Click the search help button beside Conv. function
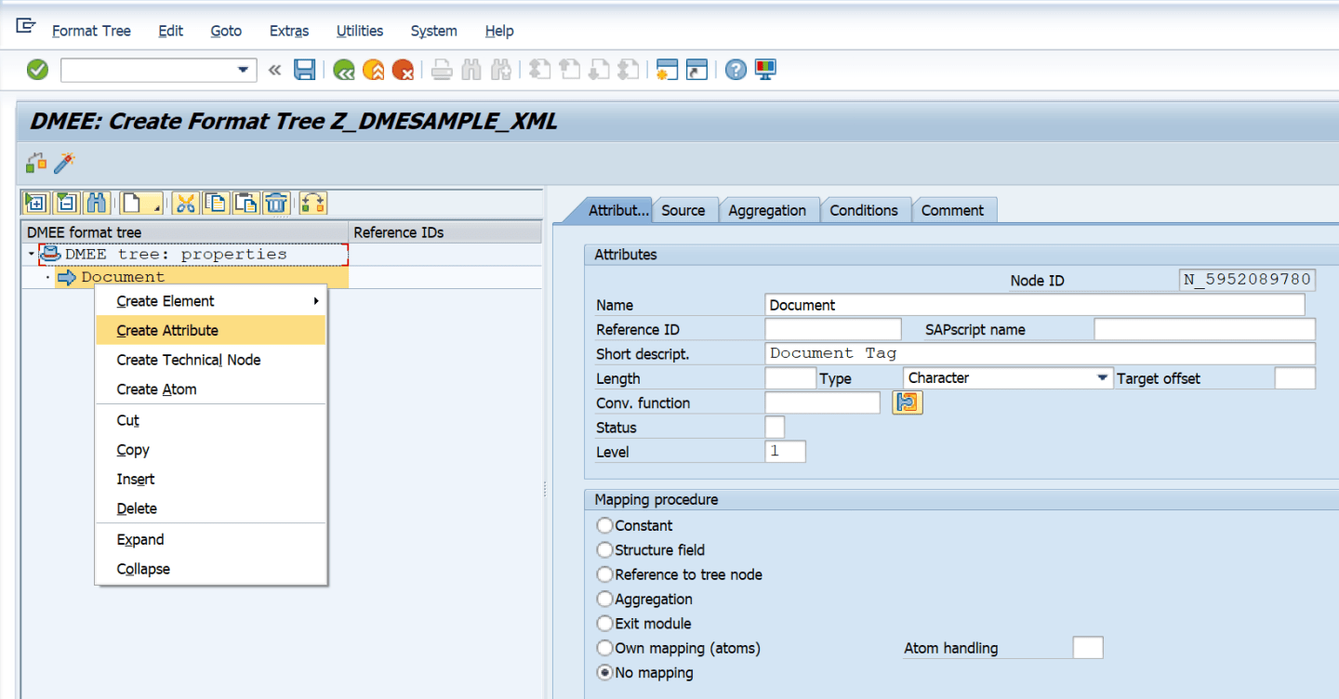This screenshot has width=1339, height=699. tap(907, 402)
